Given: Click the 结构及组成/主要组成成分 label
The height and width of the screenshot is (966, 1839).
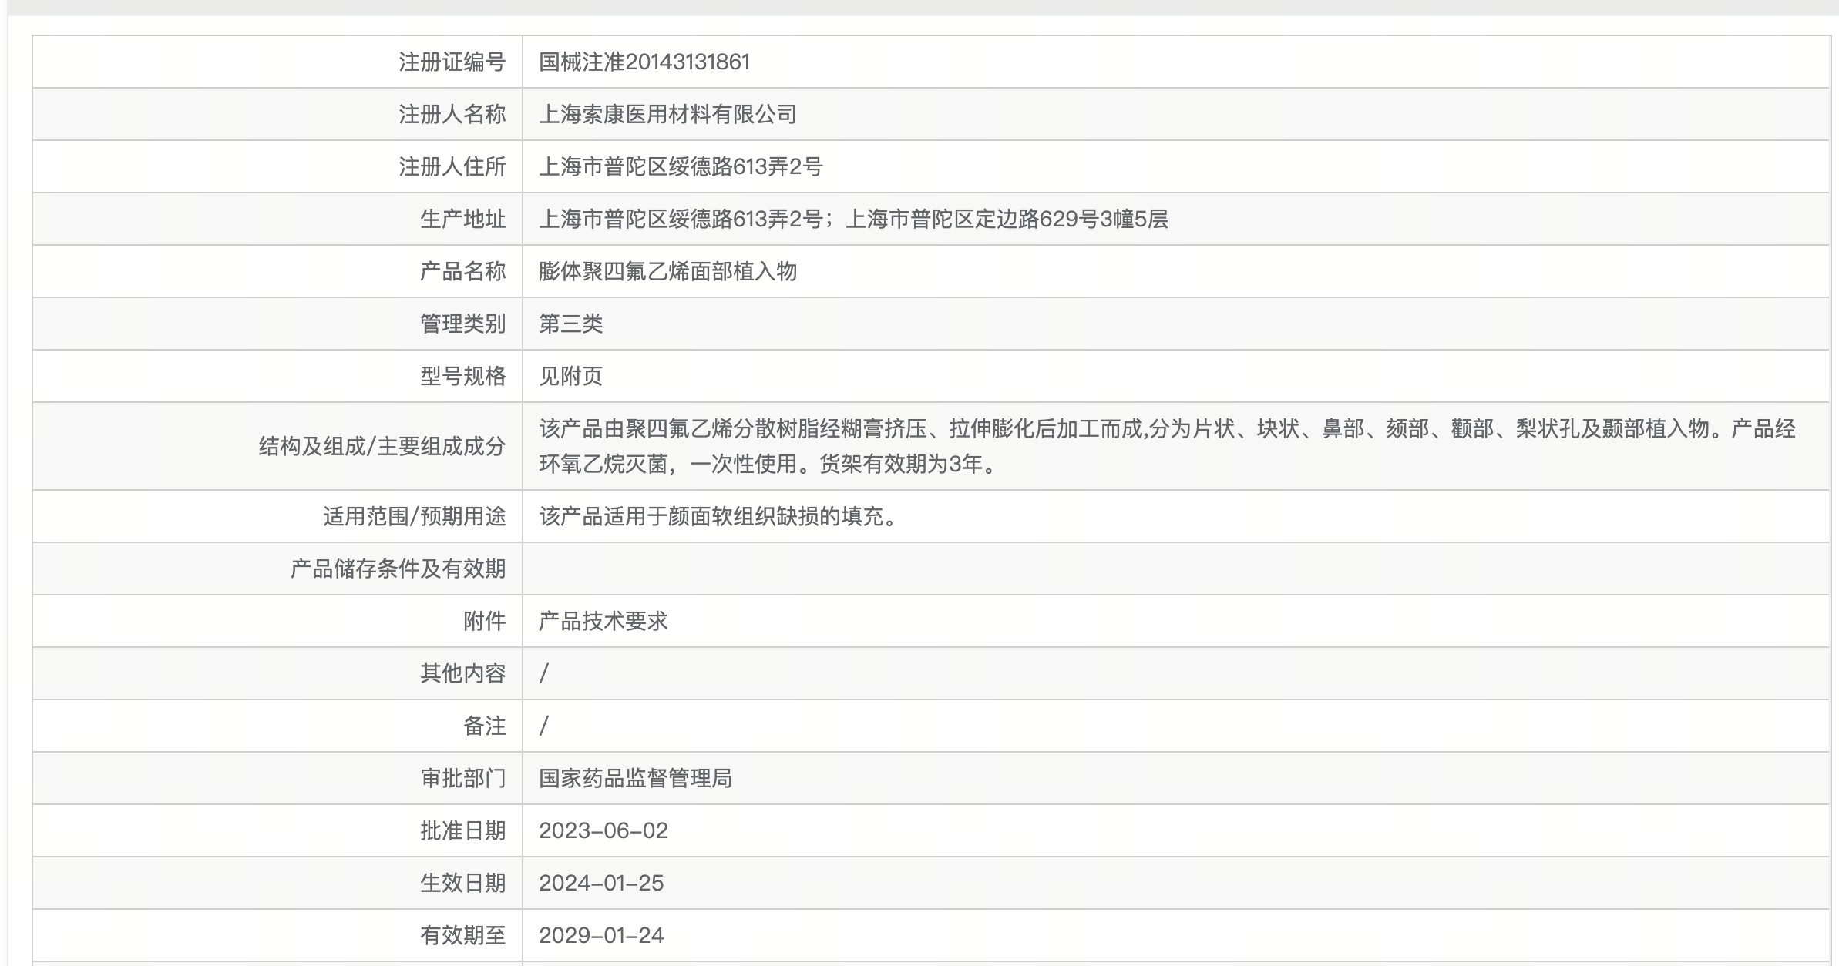Looking at the screenshot, I should pos(382,446).
